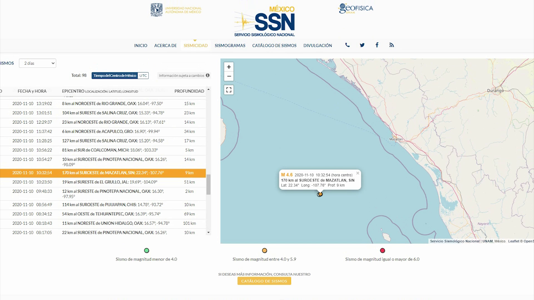Click green swatch for magnitude under 4.0
Image resolution: width=534 pixels, height=300 pixels.
147,251
